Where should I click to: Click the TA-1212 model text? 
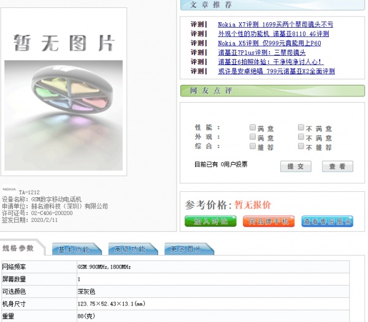[x=29, y=192]
